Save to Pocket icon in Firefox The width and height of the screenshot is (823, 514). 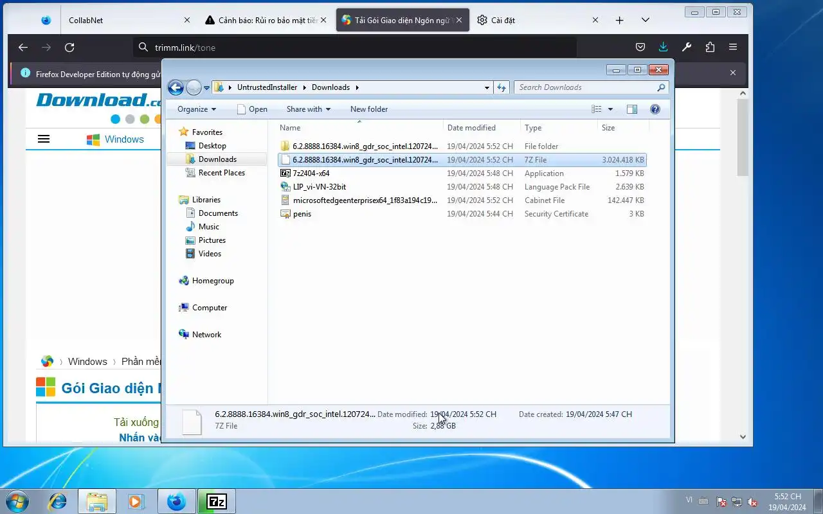coord(640,47)
